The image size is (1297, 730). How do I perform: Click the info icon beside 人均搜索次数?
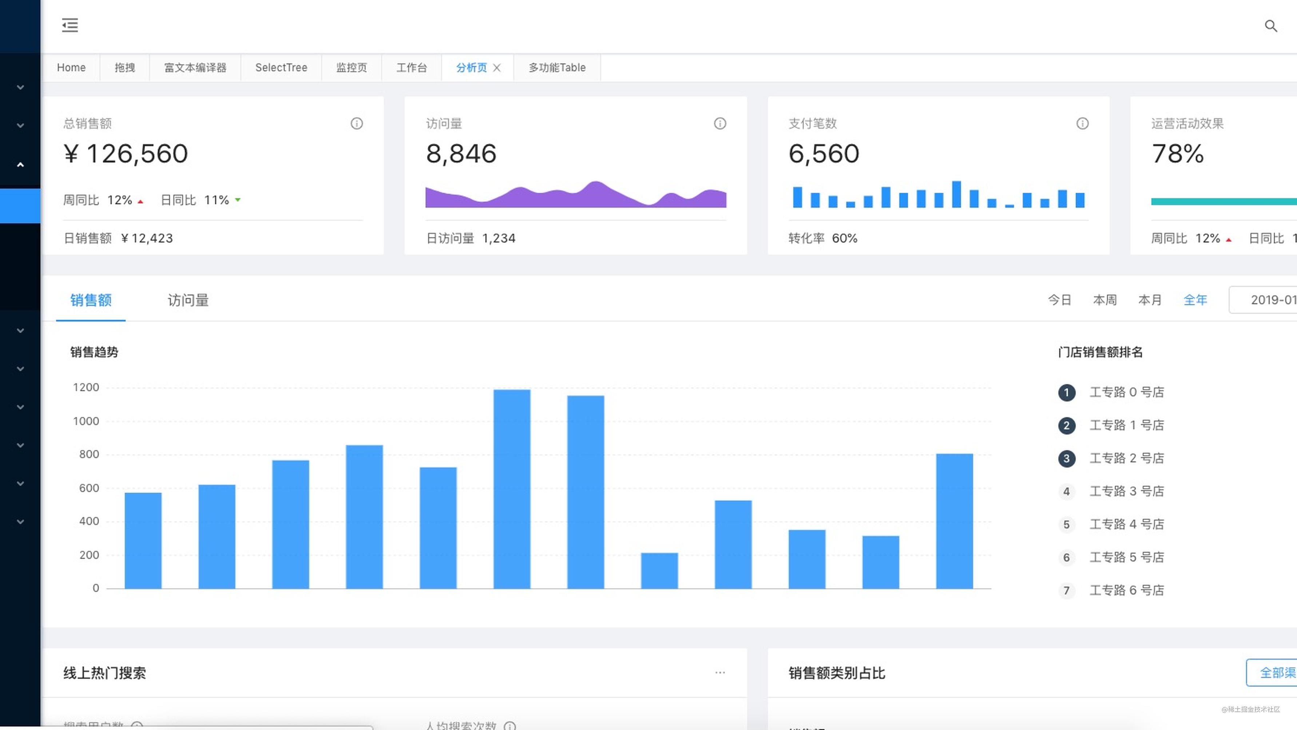click(509, 726)
